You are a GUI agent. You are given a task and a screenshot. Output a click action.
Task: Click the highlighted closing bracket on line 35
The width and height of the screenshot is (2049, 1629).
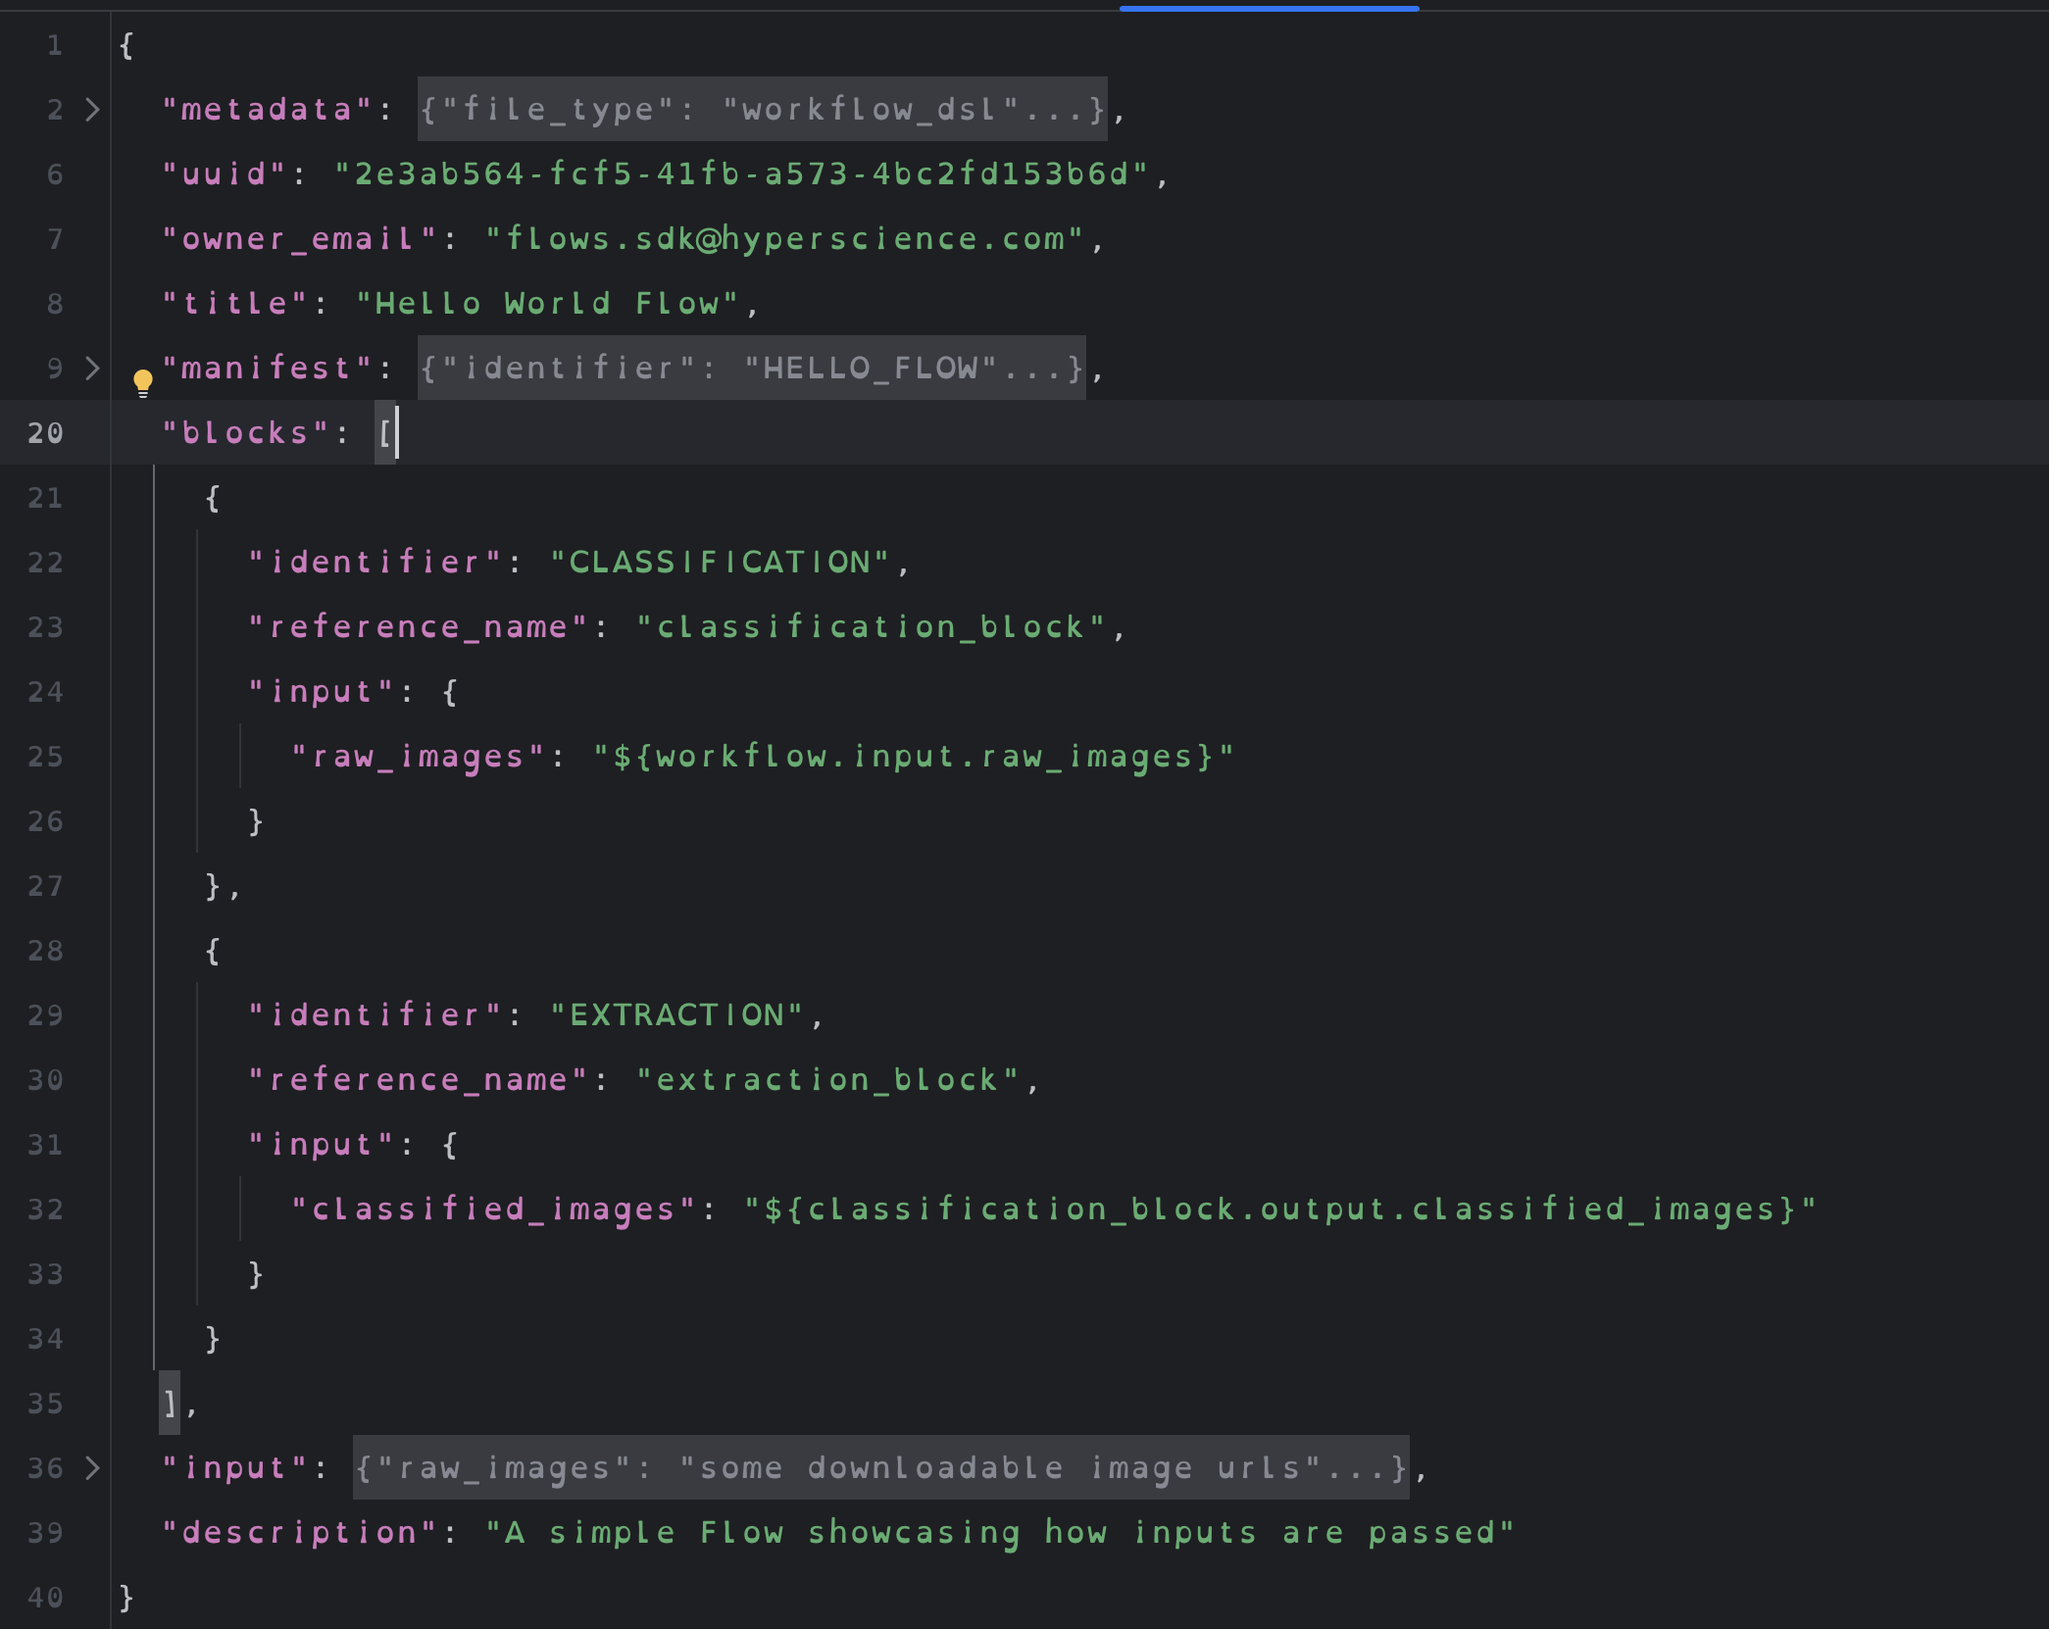click(x=170, y=1403)
